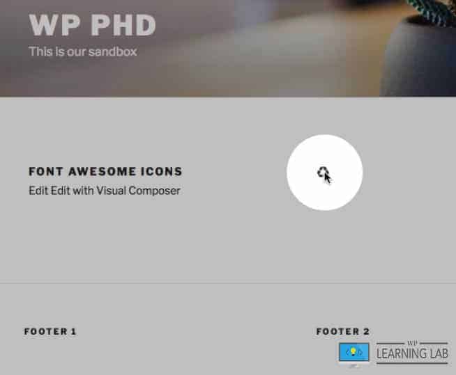This screenshot has width=456, height=375.
Task: Click the blurred header background image
Action: (228, 48)
